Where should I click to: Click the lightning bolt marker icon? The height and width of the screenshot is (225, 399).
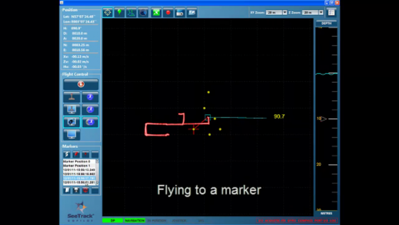click(x=67, y=154)
